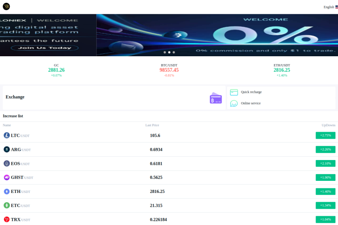Click the TRX price 0.226184

point(159,220)
